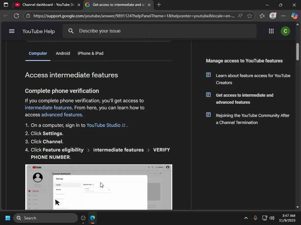Click the microphone tray icon
The height and width of the screenshot is (225, 301).
coord(255,218)
